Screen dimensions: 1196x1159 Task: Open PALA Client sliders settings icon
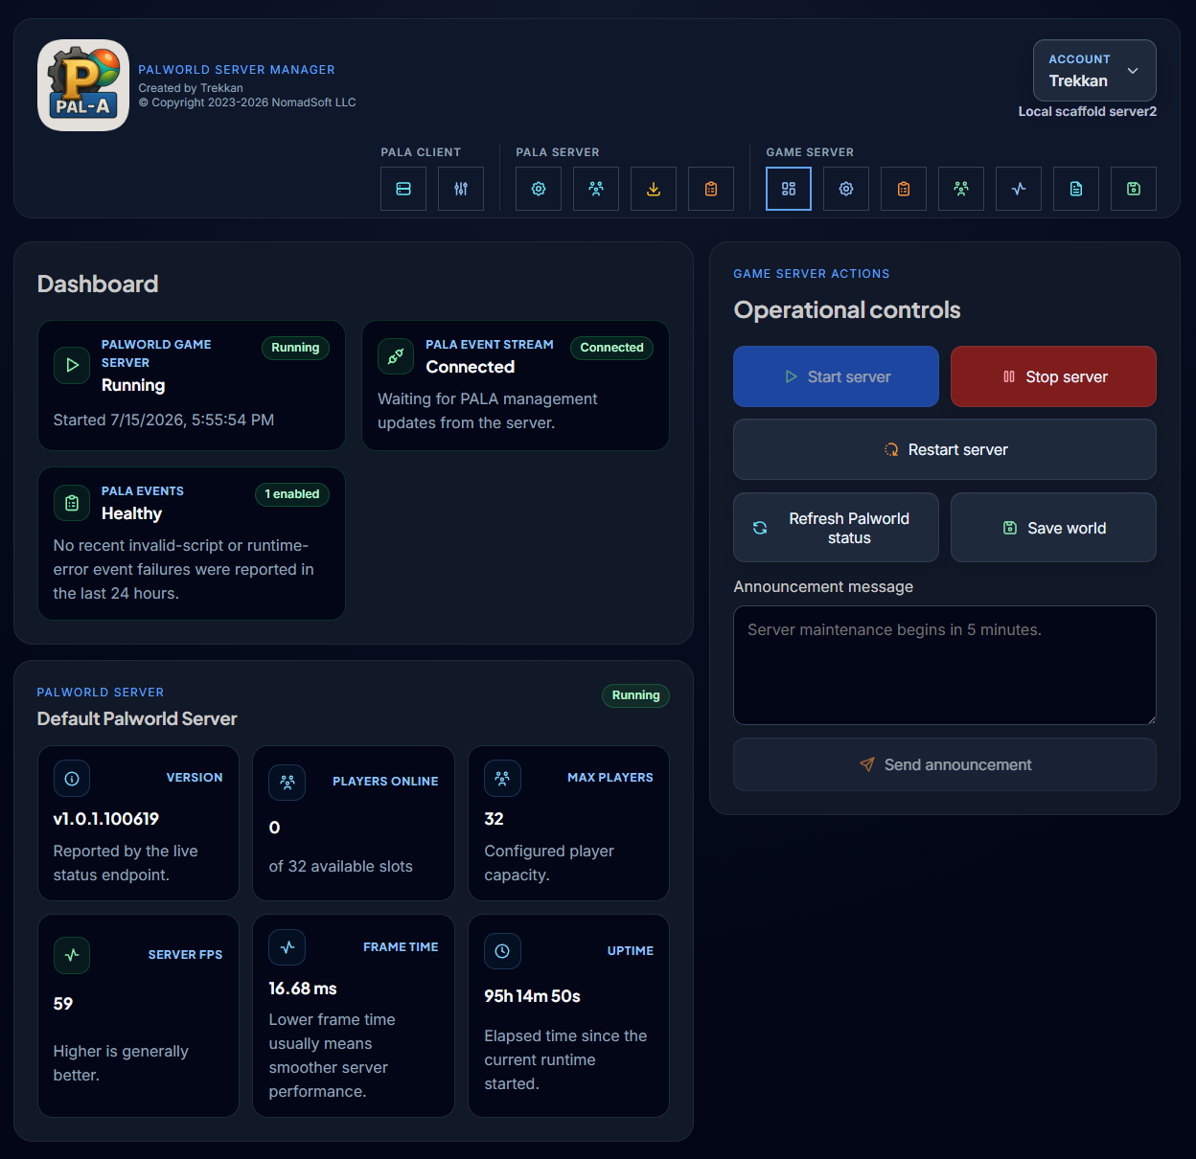coord(461,189)
